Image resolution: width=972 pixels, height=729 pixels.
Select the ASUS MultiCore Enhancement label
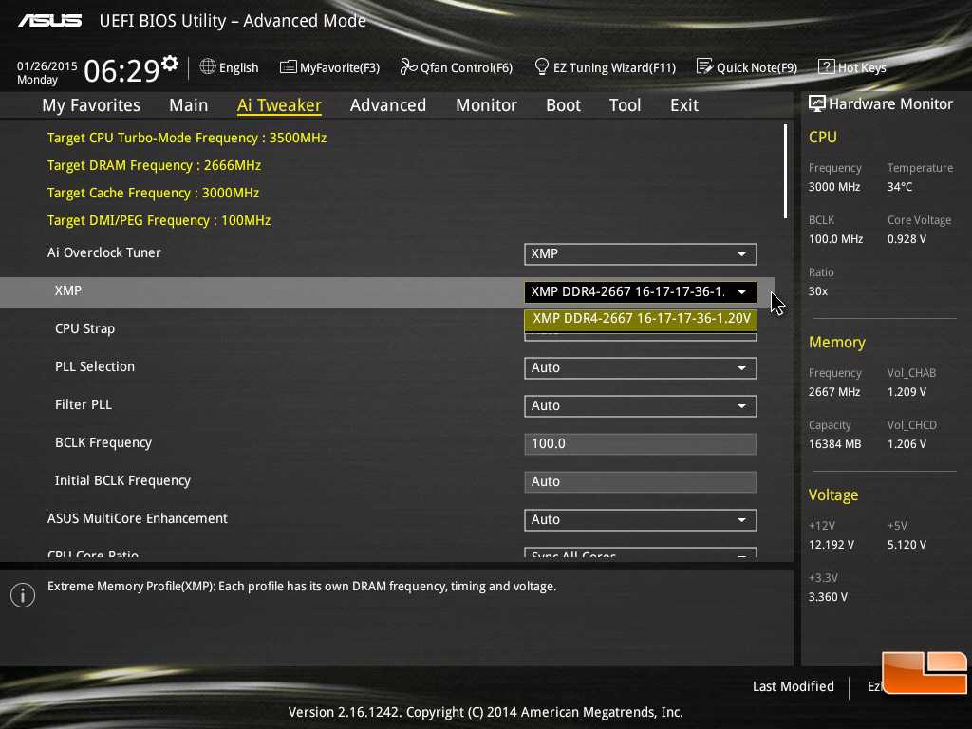(x=138, y=518)
